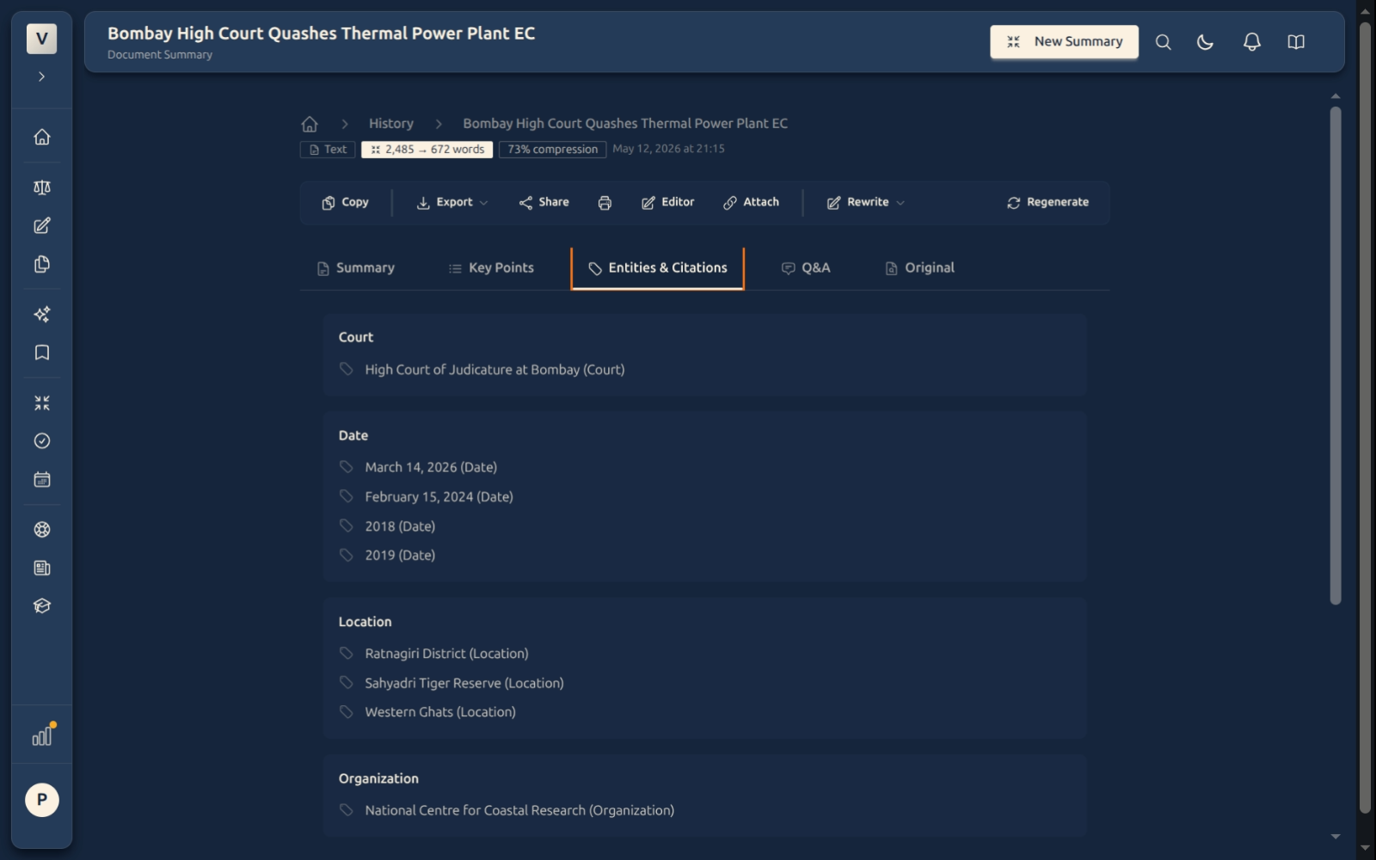Open notifications bell
Image resolution: width=1376 pixels, height=860 pixels.
coord(1252,42)
